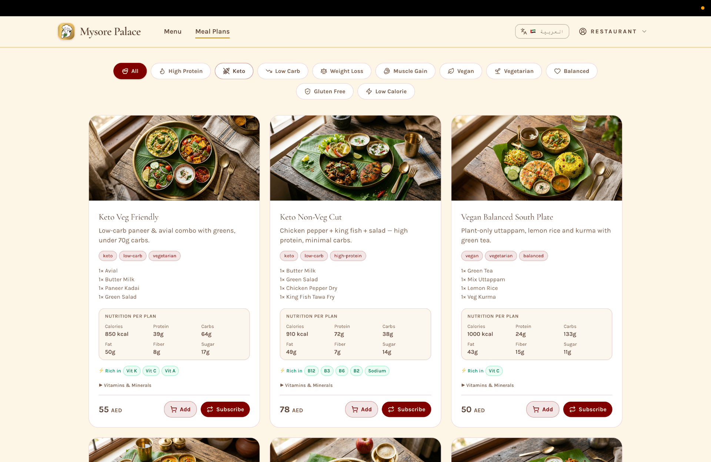Add Keto Non-Veg Cut to cart
This screenshot has height=462, width=711.
pos(361,409)
